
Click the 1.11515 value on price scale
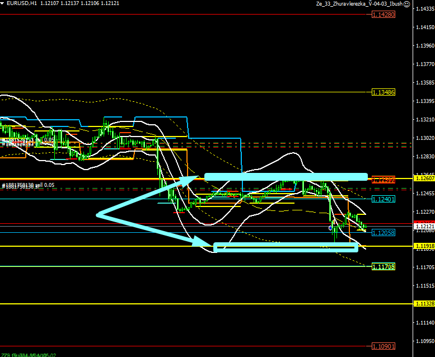pyautogui.click(x=425, y=285)
